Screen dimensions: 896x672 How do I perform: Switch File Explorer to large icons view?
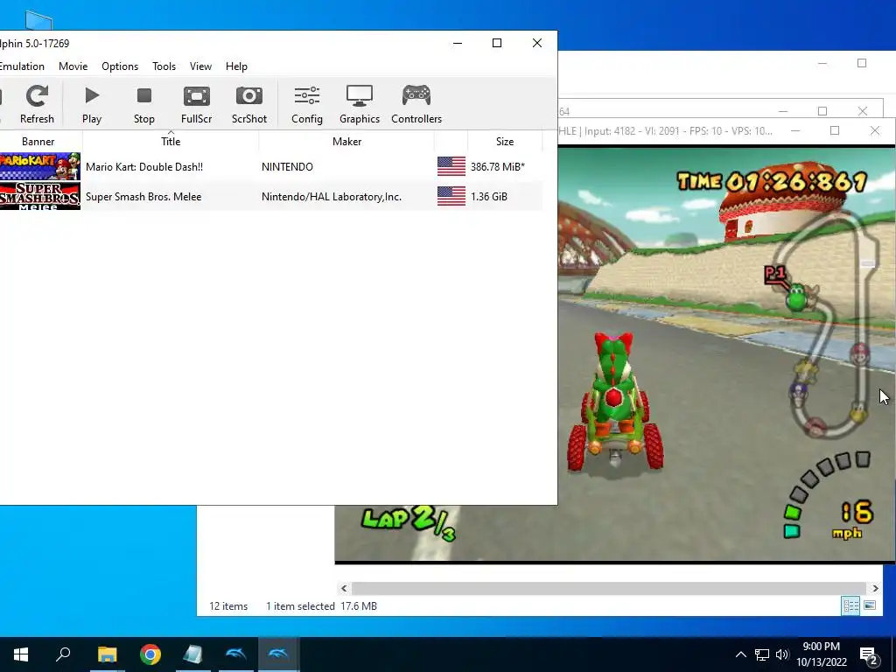pyautogui.click(x=870, y=605)
